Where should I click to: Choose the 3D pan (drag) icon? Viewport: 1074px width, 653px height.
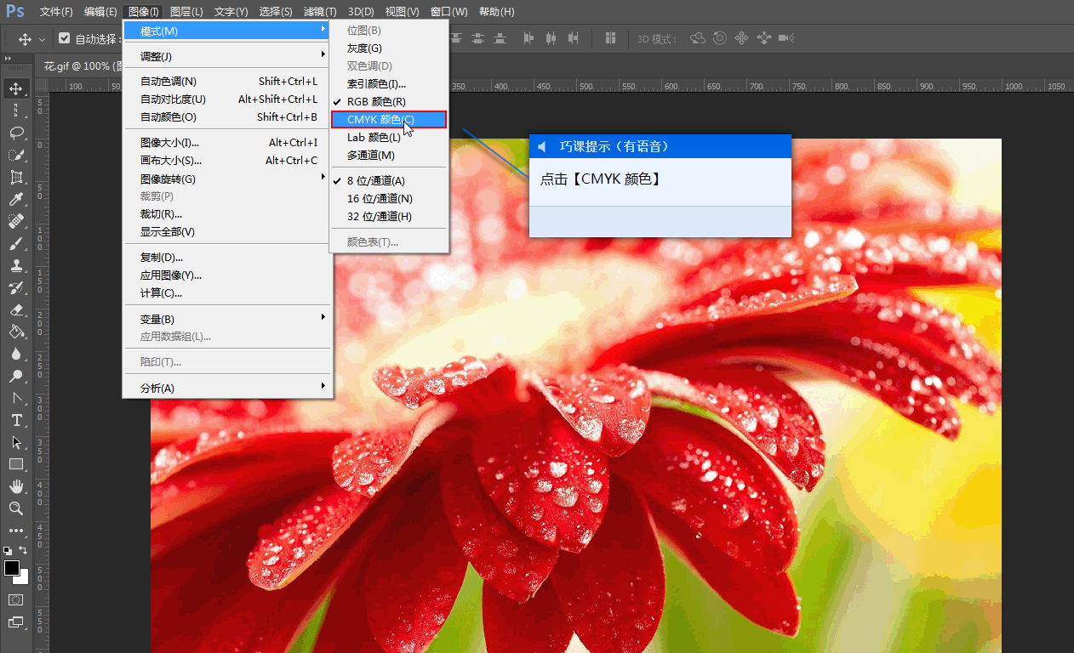point(741,38)
